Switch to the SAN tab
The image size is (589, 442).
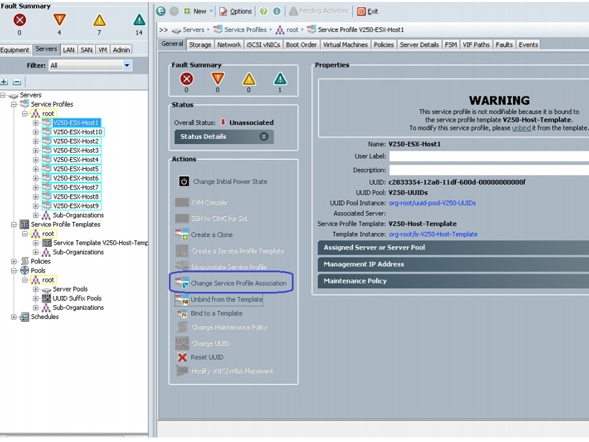pos(86,50)
